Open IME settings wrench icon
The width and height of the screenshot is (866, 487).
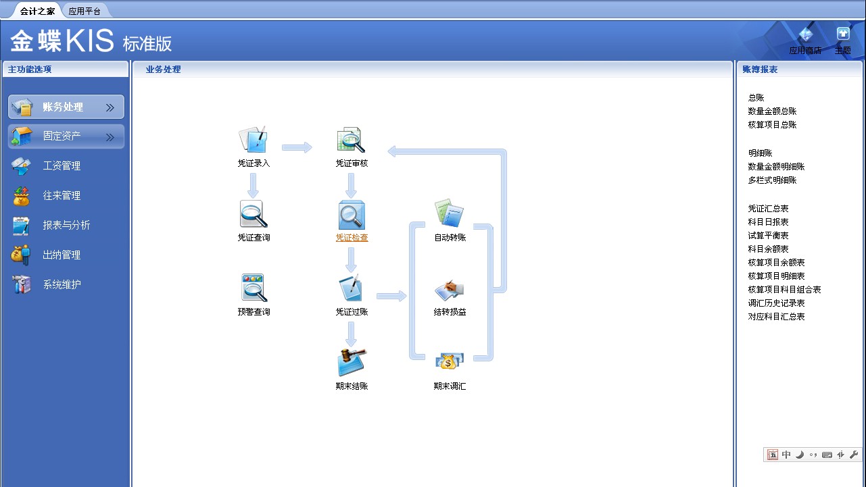pyautogui.click(x=854, y=455)
